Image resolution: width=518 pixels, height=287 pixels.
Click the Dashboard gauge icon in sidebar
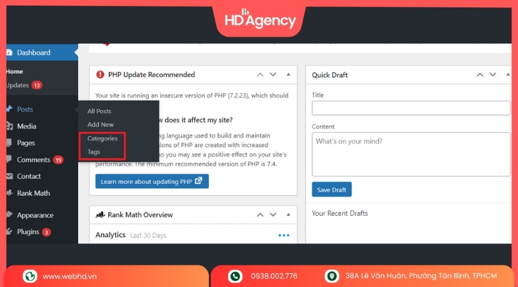(10, 53)
